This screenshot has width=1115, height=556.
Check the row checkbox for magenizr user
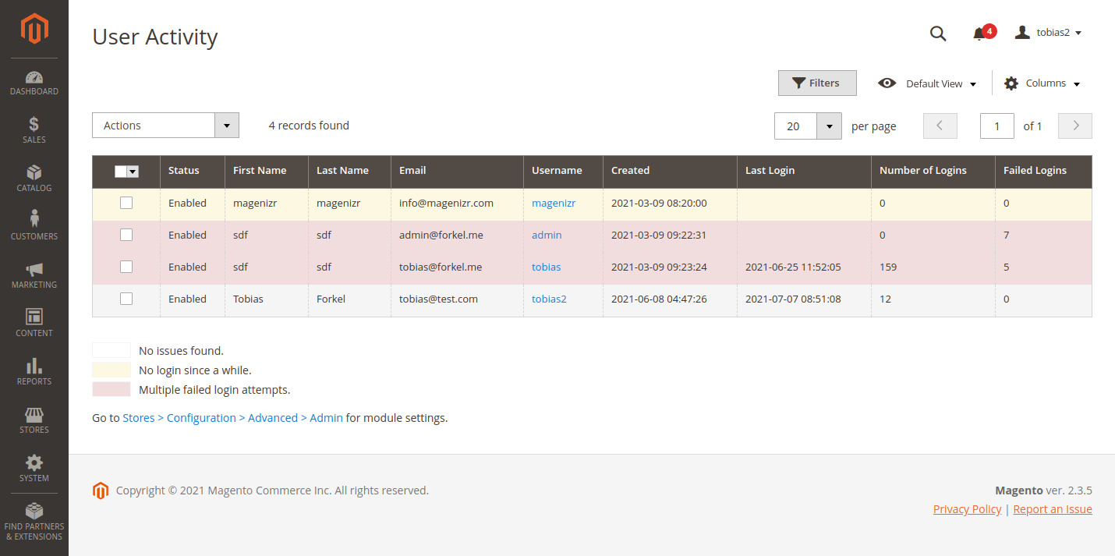click(x=126, y=202)
